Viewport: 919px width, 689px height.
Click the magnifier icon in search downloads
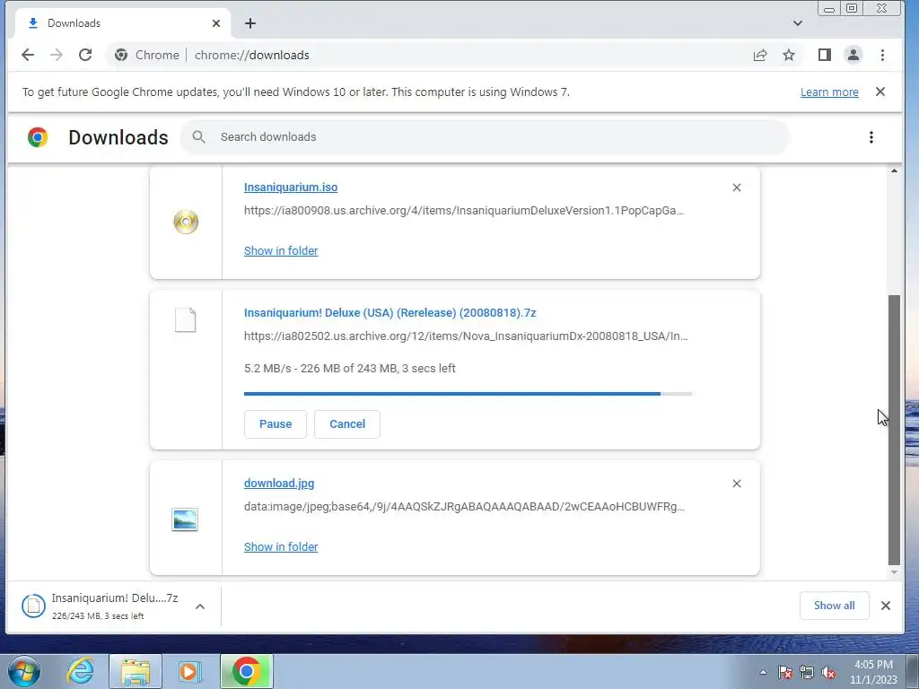point(198,137)
